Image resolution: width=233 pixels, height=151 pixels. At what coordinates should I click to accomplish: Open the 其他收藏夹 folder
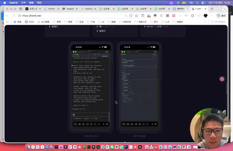(218, 22)
